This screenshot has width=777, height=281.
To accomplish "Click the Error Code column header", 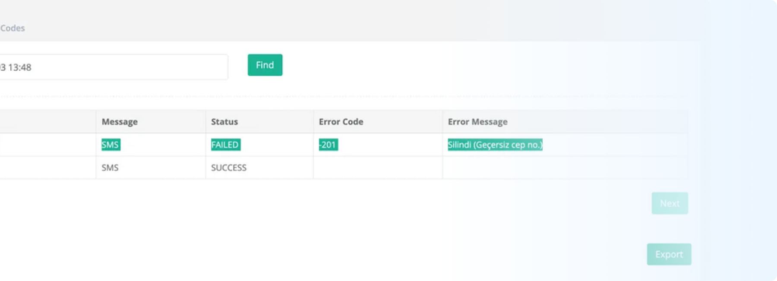I will (x=341, y=122).
